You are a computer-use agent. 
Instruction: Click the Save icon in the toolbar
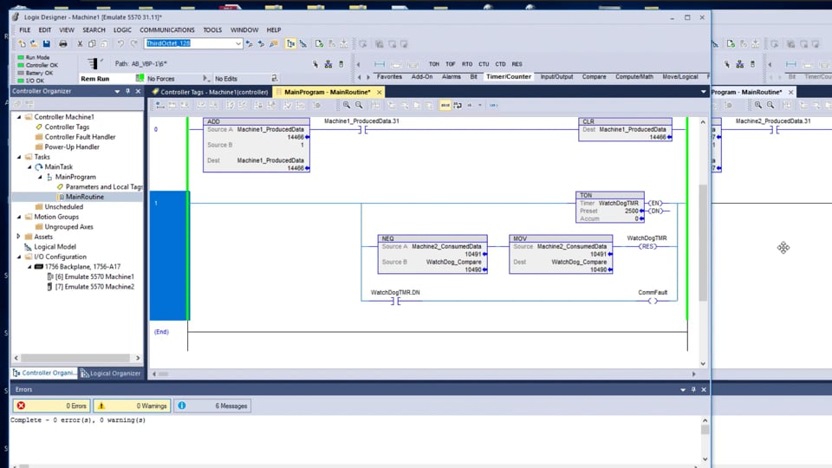[x=46, y=43]
